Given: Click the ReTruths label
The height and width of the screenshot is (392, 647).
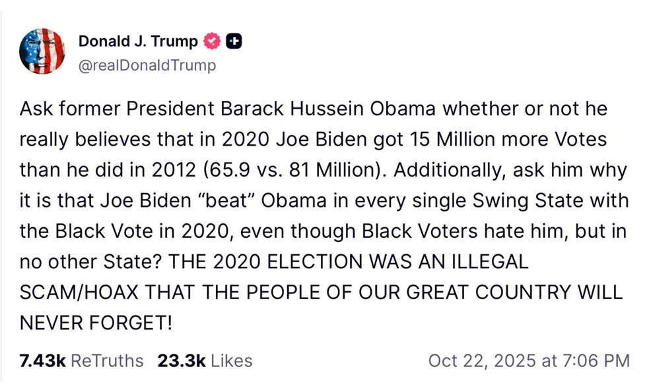Looking at the screenshot, I should click(106, 360).
